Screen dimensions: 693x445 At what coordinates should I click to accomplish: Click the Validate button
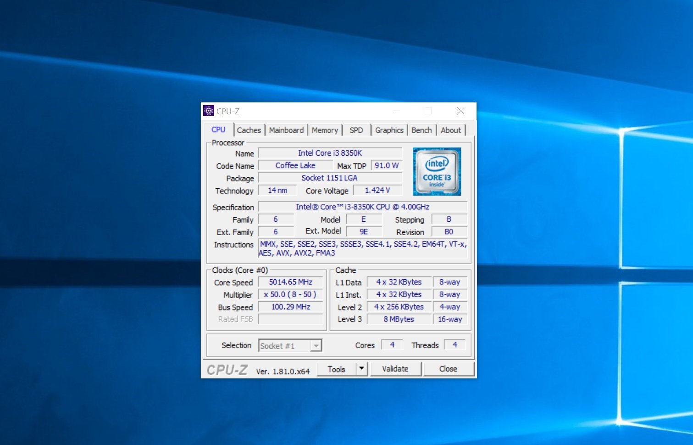pos(395,369)
